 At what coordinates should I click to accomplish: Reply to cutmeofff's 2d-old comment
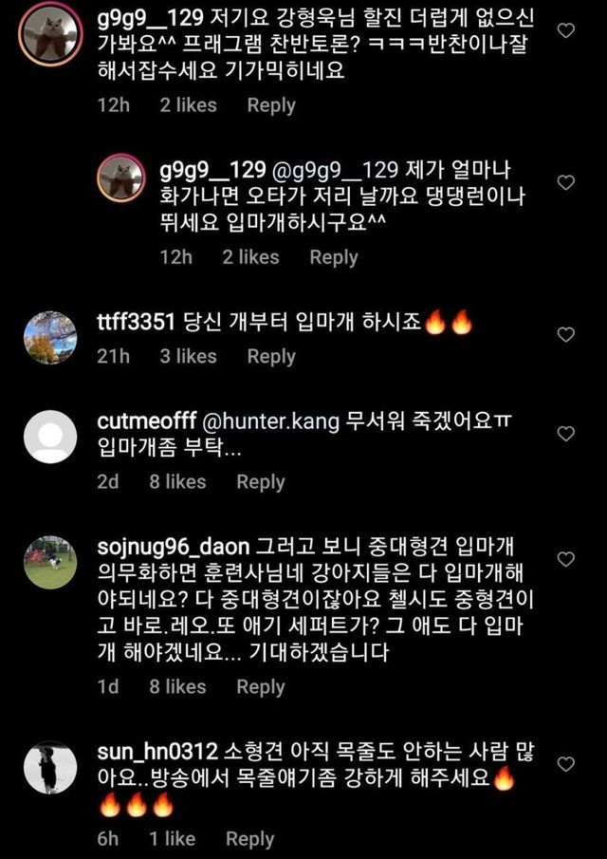pyautogui.click(x=261, y=482)
